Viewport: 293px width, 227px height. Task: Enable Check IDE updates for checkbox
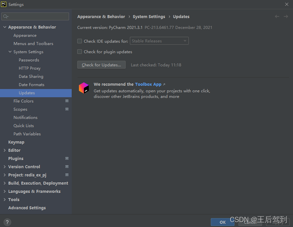(x=80, y=41)
